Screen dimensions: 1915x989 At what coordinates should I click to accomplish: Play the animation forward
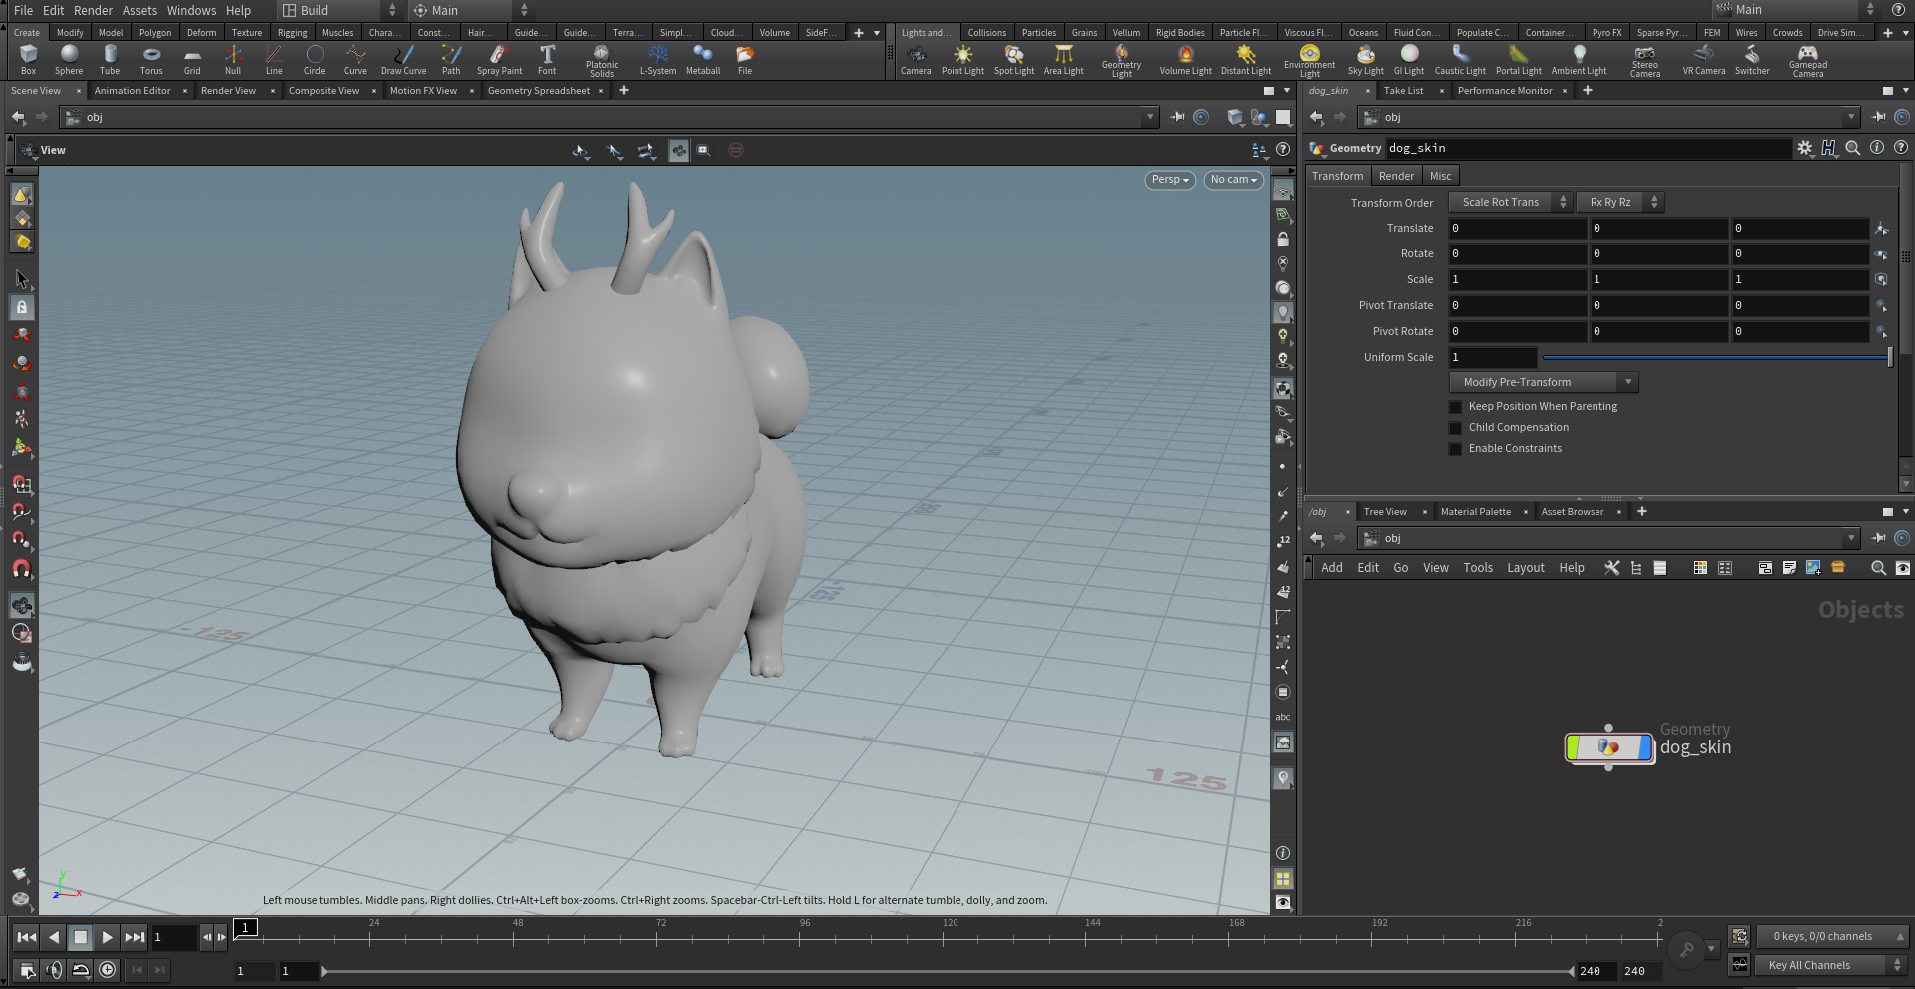click(x=107, y=937)
